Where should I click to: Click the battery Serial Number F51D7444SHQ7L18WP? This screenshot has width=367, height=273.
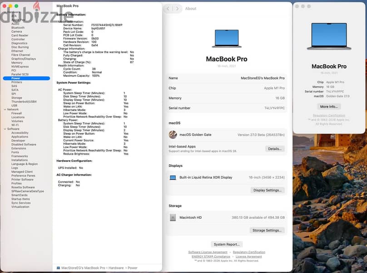pyautogui.click(x=107, y=25)
